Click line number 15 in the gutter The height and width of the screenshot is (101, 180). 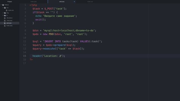pyautogui.click(x=24, y=56)
